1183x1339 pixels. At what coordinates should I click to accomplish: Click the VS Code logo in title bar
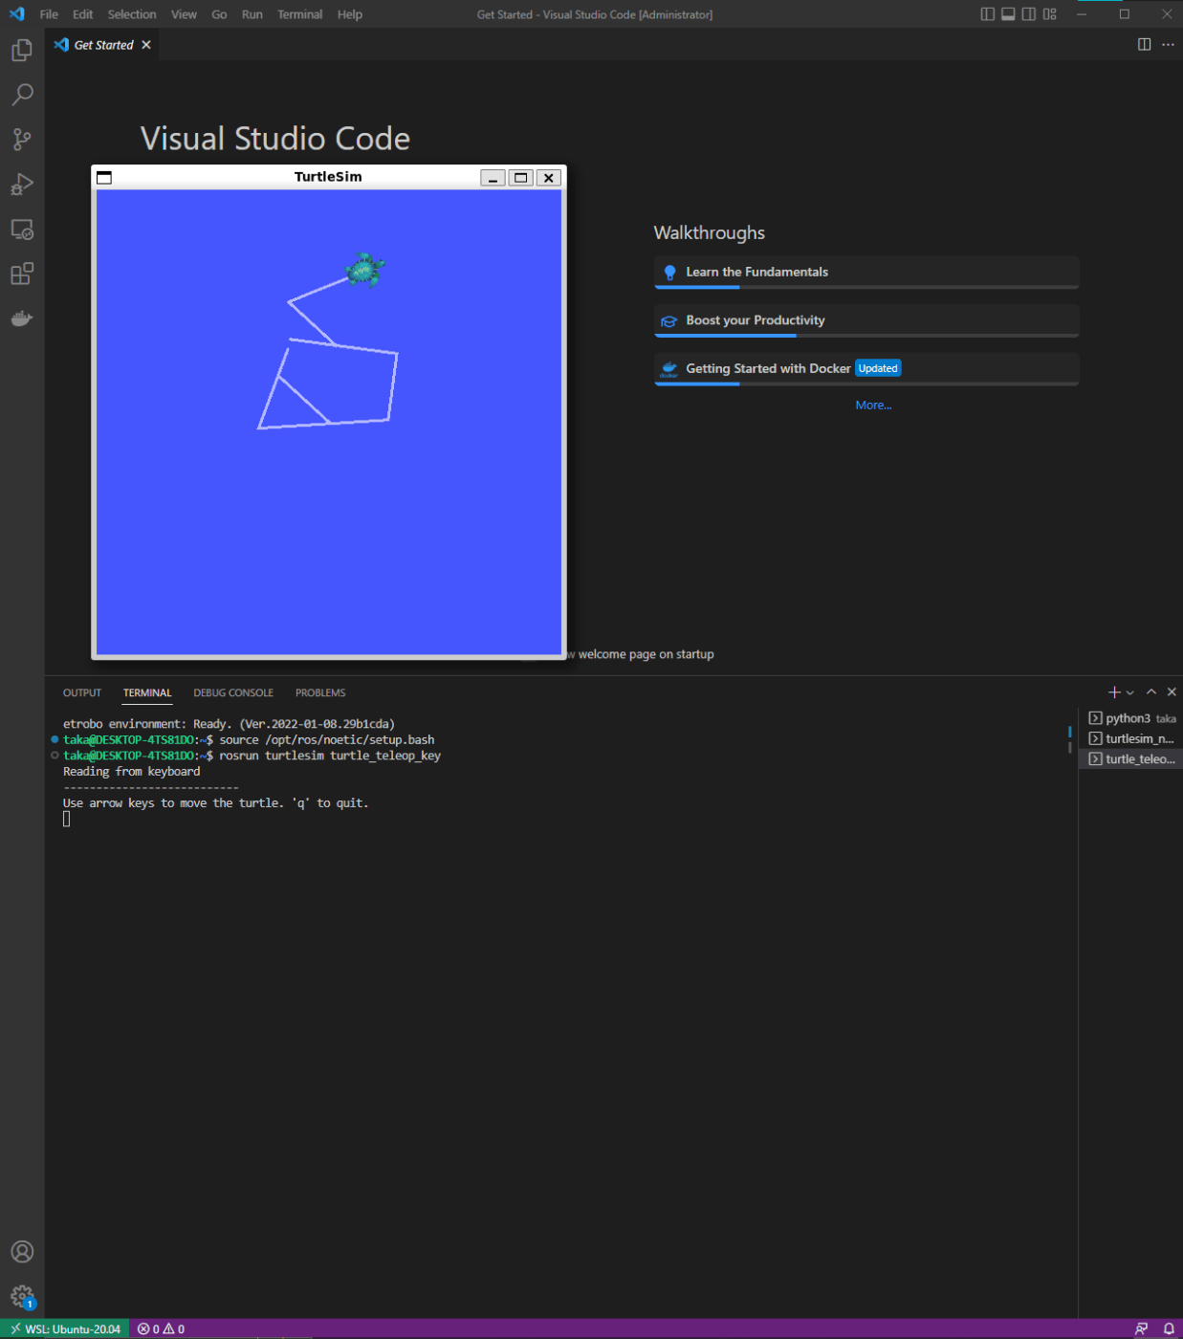tap(16, 14)
